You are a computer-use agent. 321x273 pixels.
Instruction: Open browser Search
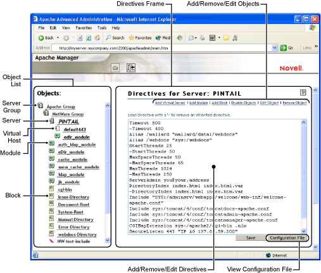click(x=115, y=38)
